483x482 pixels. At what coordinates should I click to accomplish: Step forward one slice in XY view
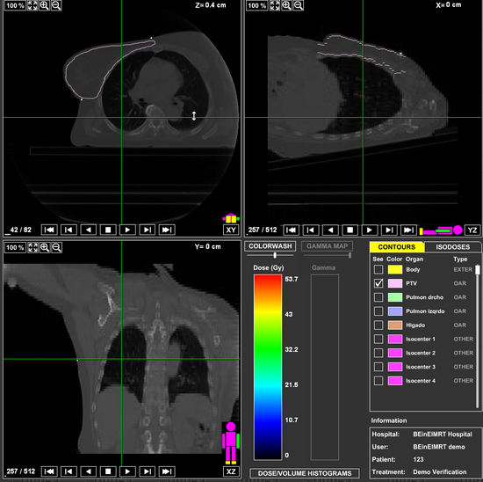click(x=148, y=230)
